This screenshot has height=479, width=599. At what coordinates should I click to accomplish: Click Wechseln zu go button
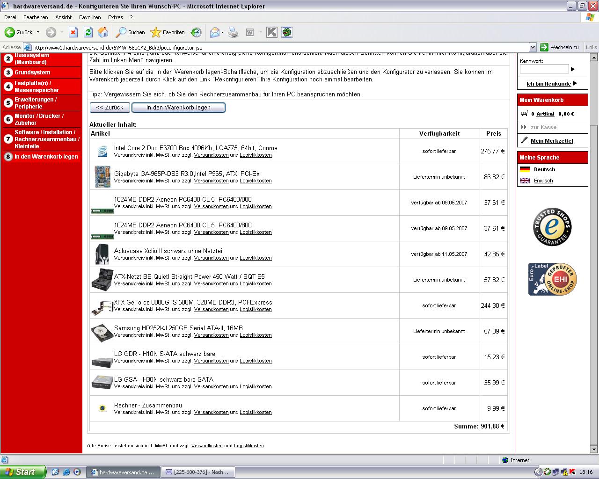(x=559, y=47)
